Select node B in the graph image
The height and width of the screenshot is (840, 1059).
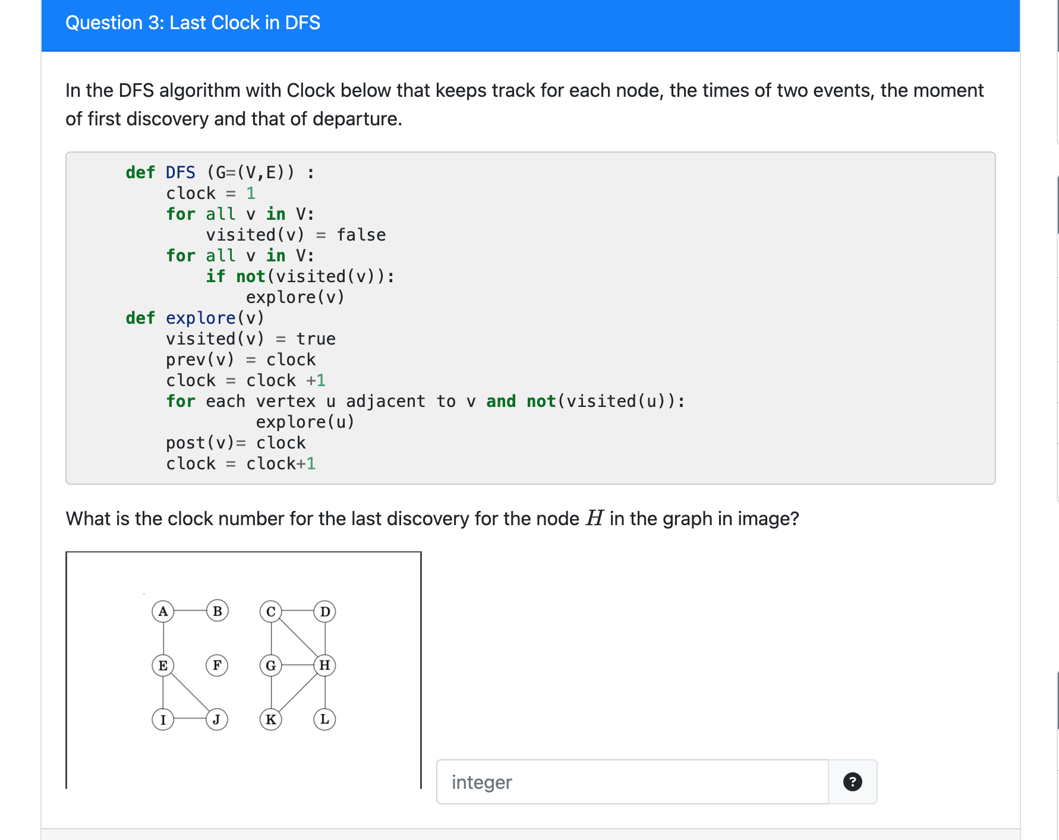click(x=218, y=611)
